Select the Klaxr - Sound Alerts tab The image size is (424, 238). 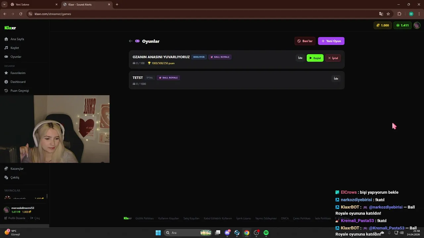pyautogui.click(x=87, y=5)
